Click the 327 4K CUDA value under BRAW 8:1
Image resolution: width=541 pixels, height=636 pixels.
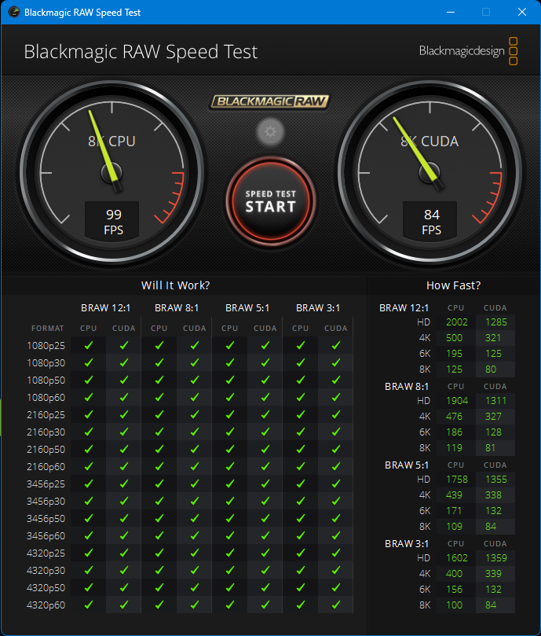(493, 417)
